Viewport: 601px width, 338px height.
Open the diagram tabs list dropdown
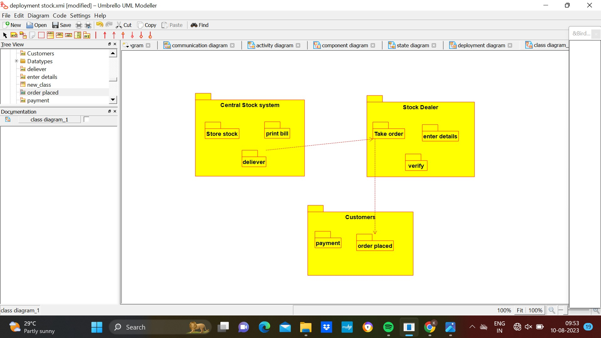[x=126, y=46]
